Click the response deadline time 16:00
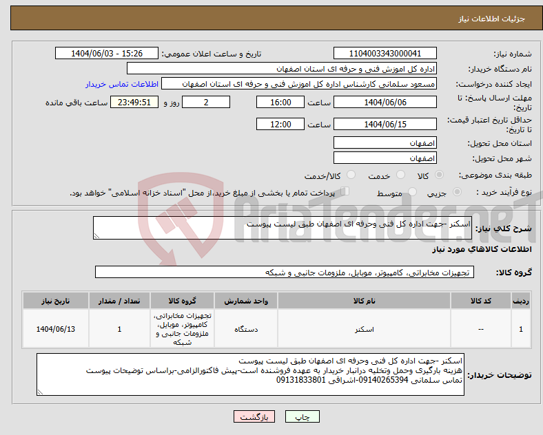 280,103
